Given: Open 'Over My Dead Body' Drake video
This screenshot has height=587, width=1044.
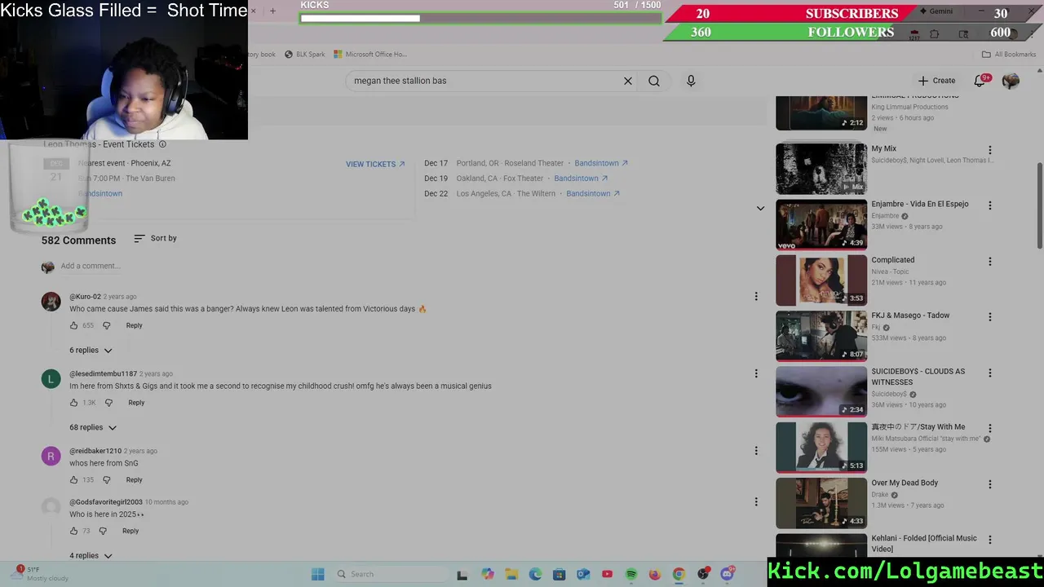Looking at the screenshot, I should click(x=821, y=503).
